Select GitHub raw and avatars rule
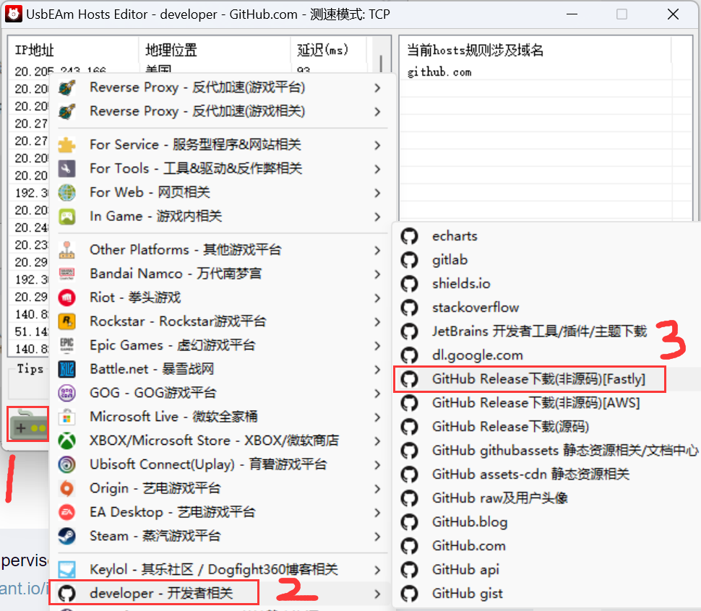Screen dimensions: 701x611 point(547,498)
